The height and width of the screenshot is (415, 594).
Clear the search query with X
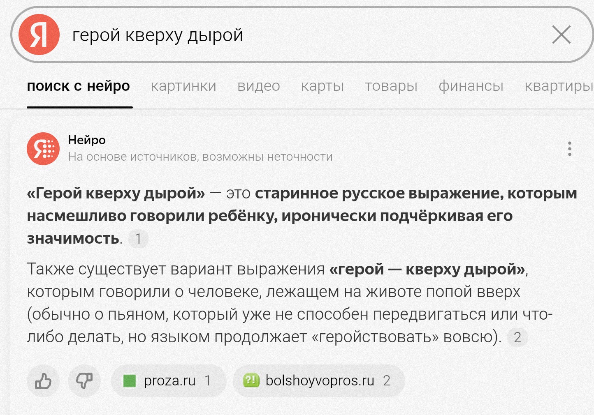coord(562,35)
